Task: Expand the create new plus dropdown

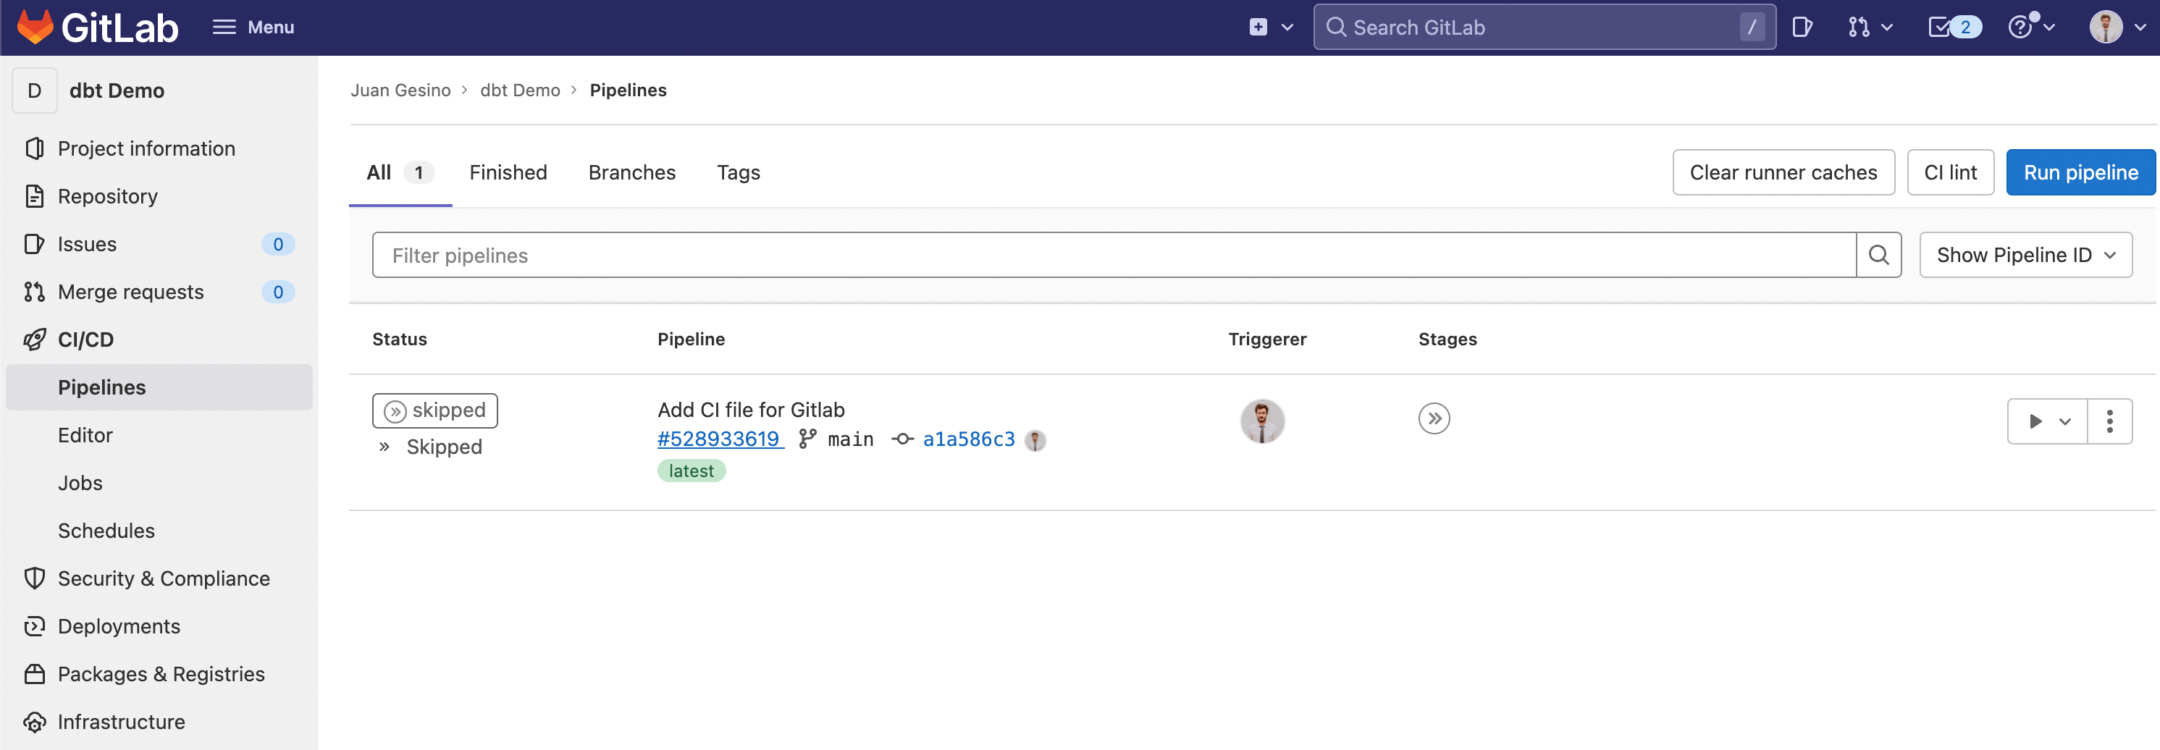Action: pos(1270,28)
